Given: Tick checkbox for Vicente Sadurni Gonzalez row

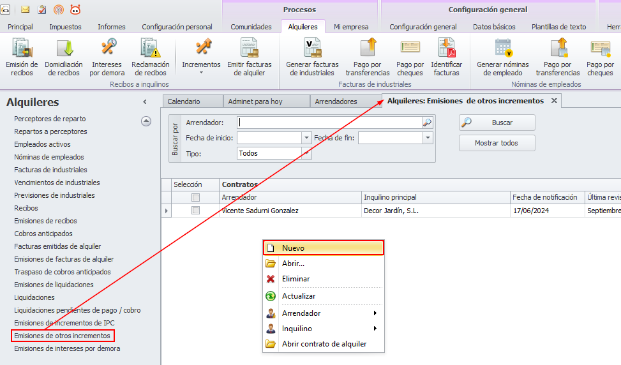Looking at the screenshot, I should coord(196,211).
